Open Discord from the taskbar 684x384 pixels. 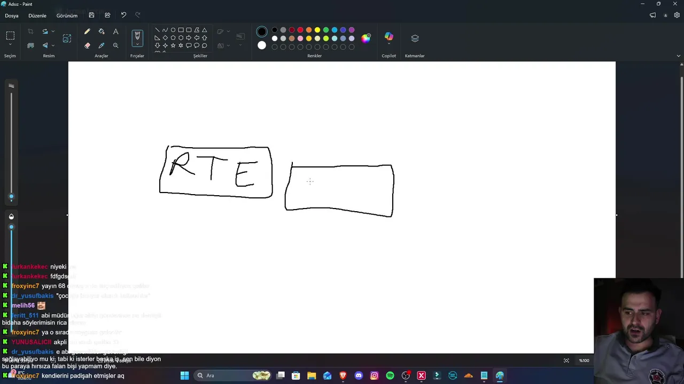point(359,375)
